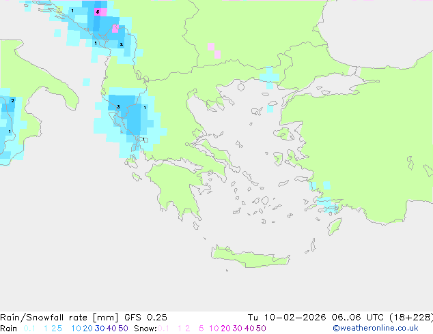
Task: Click the Rain legend value 0.1
Action: 29,329
